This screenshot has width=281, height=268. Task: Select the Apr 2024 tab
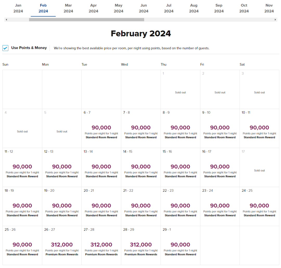[93, 8]
